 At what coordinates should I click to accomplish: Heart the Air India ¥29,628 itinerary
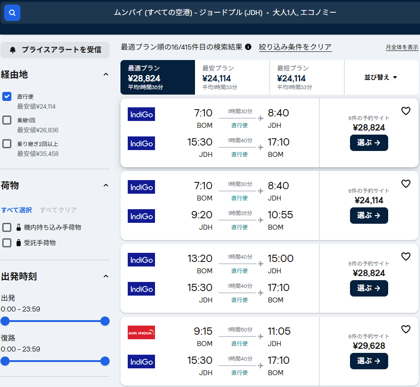[x=405, y=329]
